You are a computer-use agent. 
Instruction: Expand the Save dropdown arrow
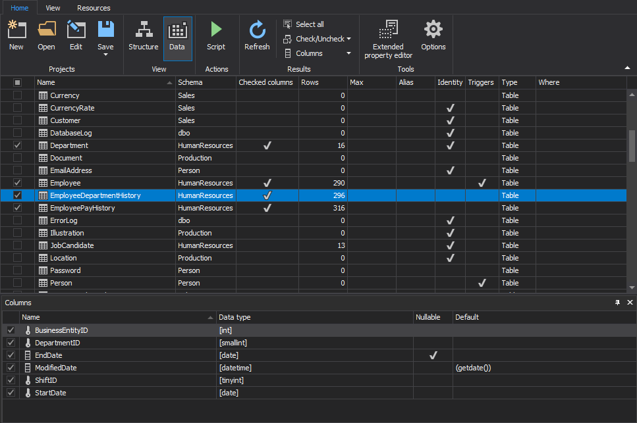[105, 55]
